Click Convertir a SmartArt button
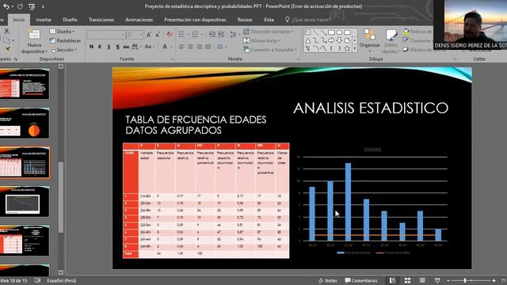The width and height of the screenshot is (507, 285). pos(269,50)
